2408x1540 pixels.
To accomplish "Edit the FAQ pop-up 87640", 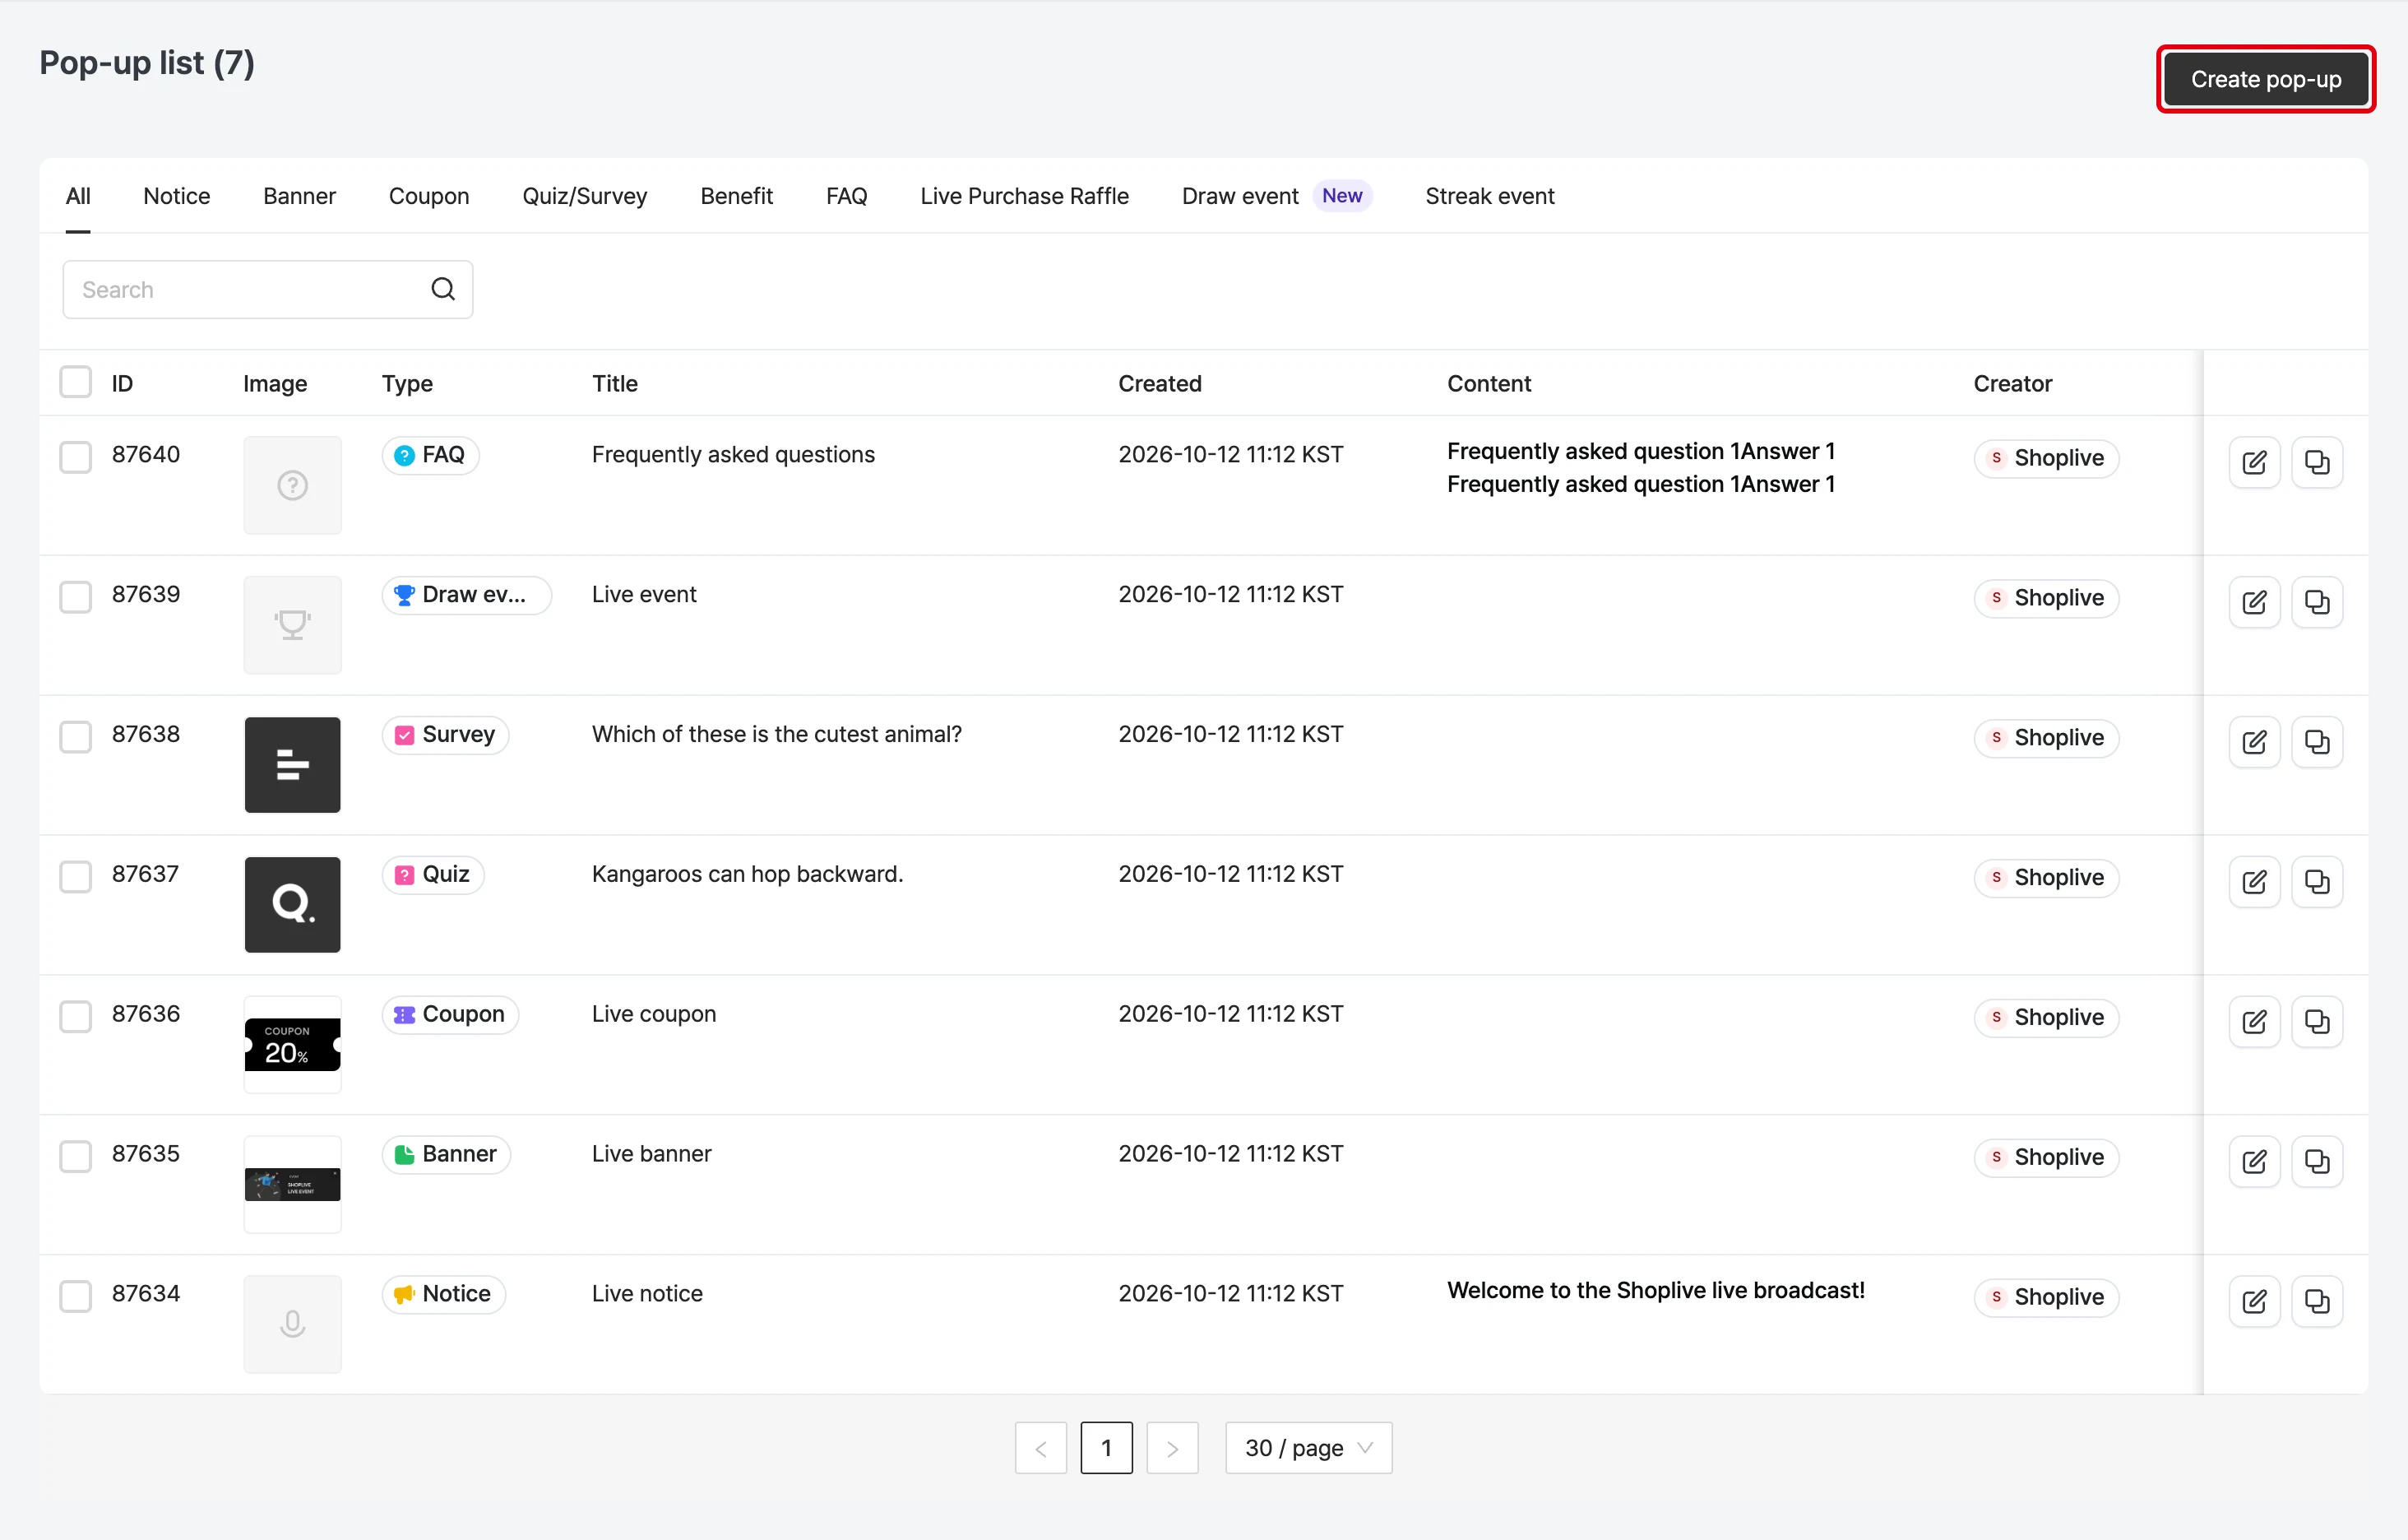I will point(2254,462).
